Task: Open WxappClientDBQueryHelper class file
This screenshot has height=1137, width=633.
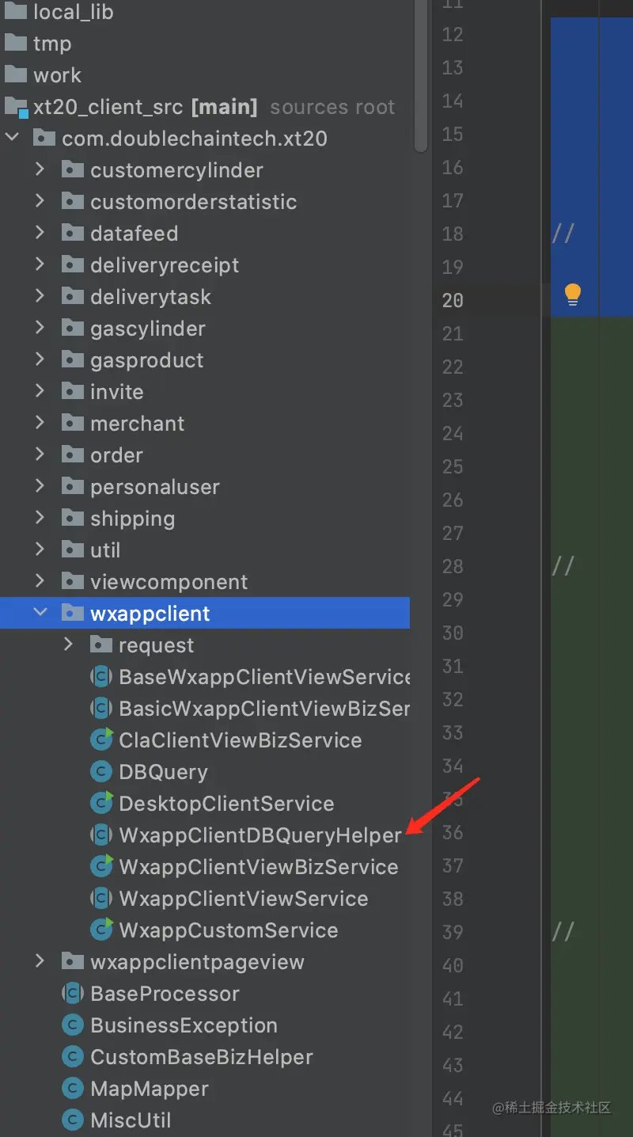Action: click(260, 835)
